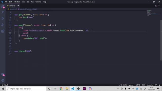This screenshot has height=91, width=162.
Task: Open the Extensions view
Action: click(3, 31)
